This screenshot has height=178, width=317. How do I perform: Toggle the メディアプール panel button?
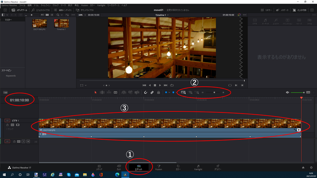point(19,10)
